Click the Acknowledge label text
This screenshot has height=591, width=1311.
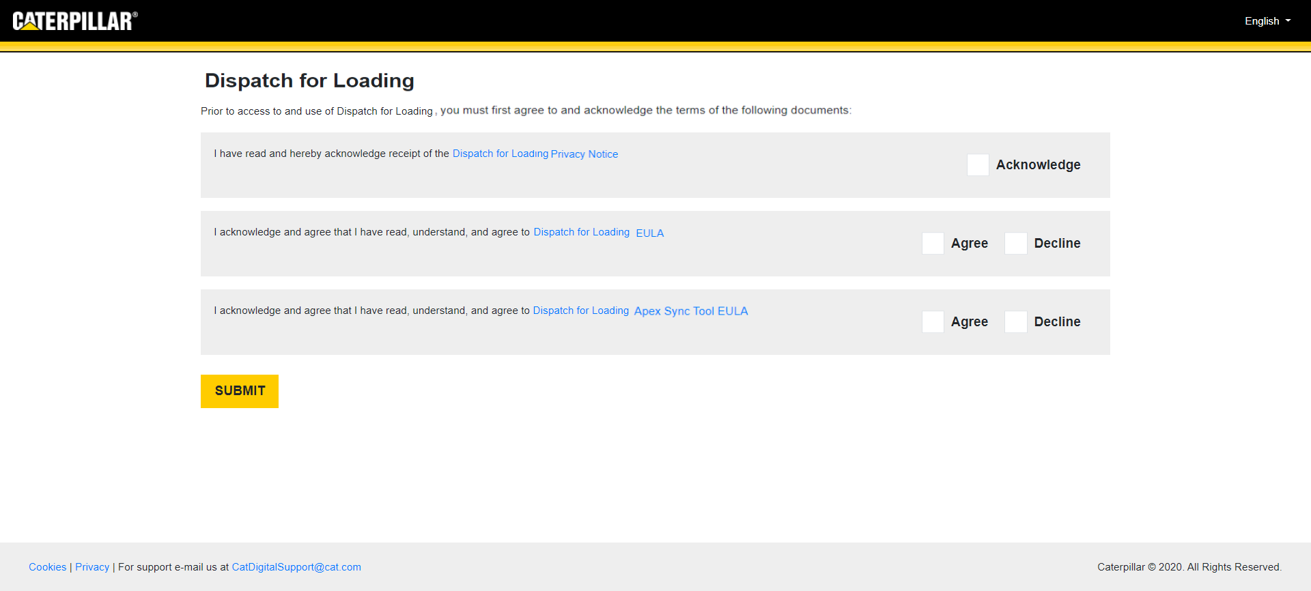1038,165
